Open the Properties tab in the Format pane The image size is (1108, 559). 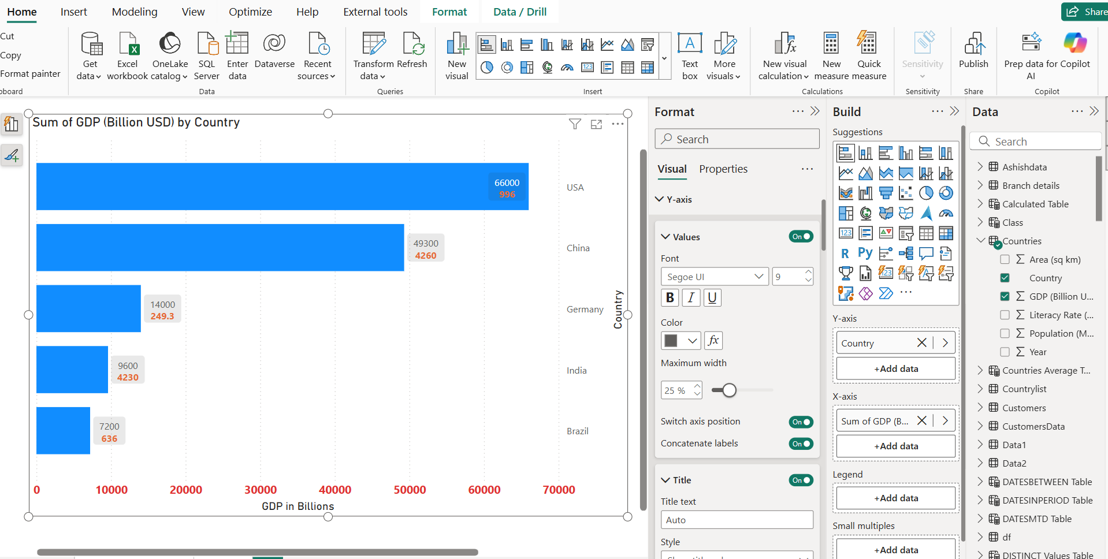(x=723, y=169)
